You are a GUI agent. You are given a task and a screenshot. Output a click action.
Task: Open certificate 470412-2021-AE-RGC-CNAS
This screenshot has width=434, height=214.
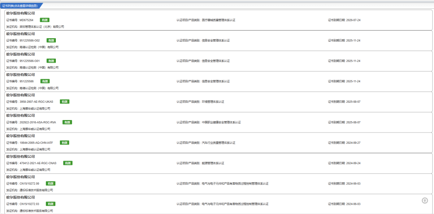coord(38,163)
